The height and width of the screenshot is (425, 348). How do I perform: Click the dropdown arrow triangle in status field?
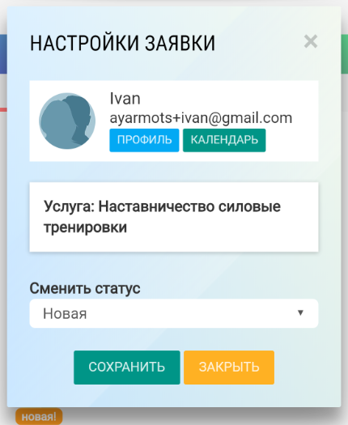pos(300,312)
